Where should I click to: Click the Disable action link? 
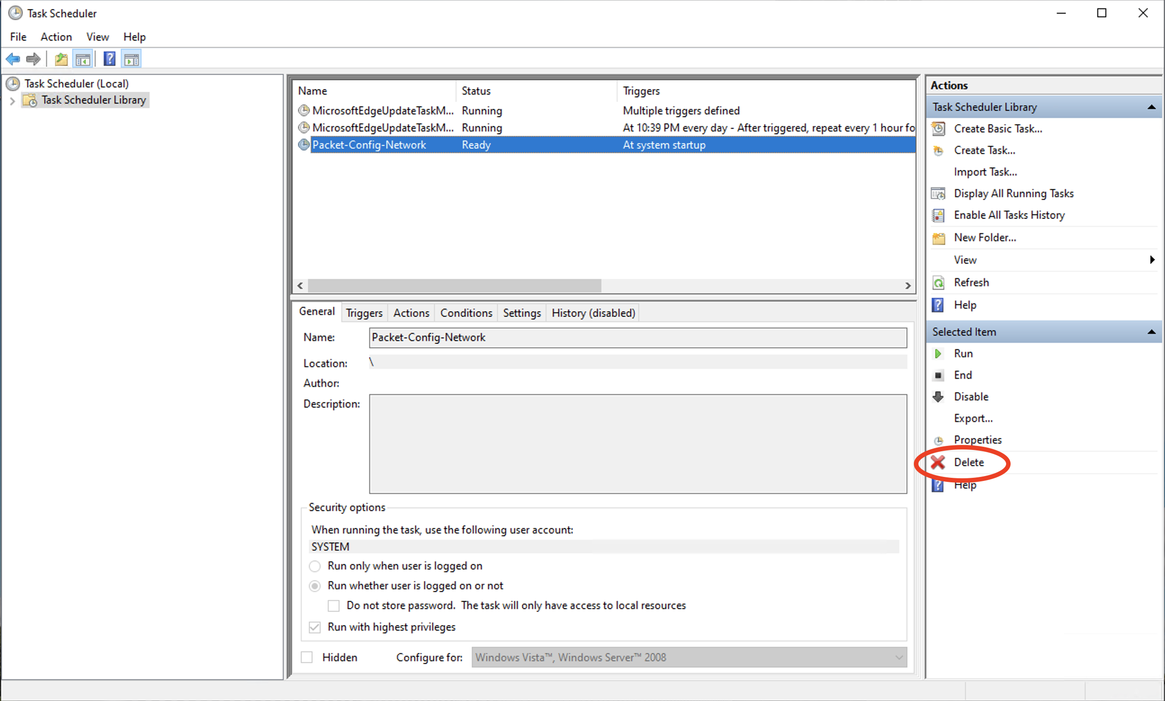pos(971,396)
